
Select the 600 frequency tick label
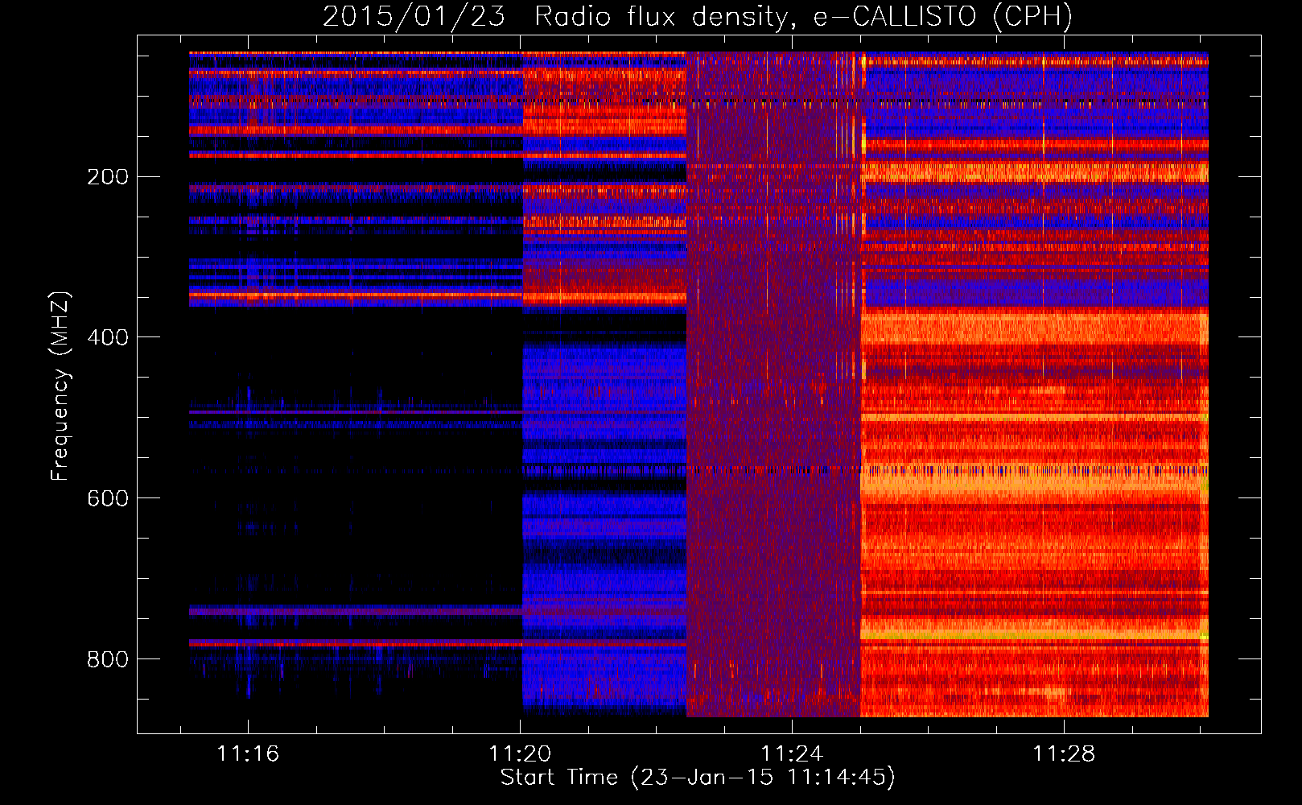(x=108, y=498)
